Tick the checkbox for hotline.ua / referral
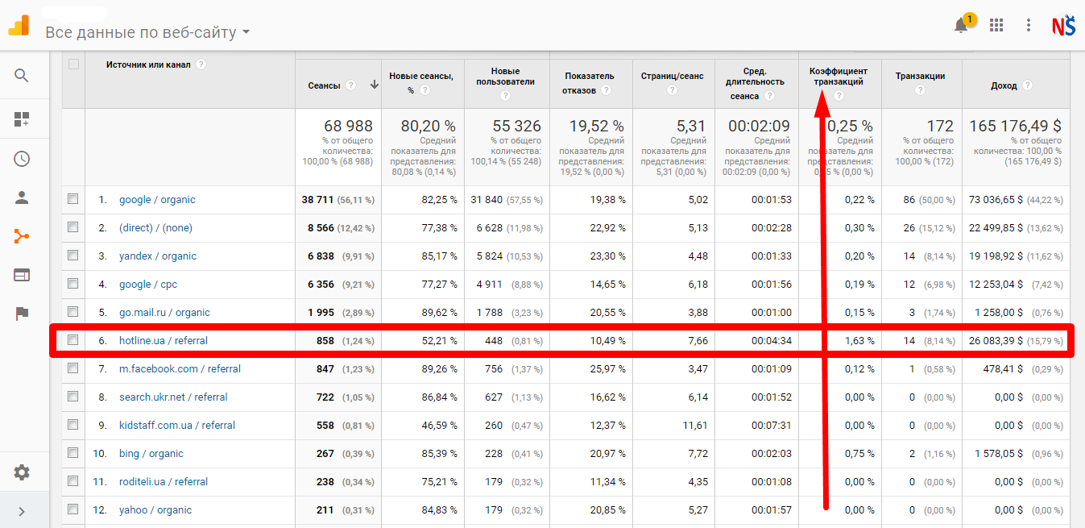 tap(73, 340)
